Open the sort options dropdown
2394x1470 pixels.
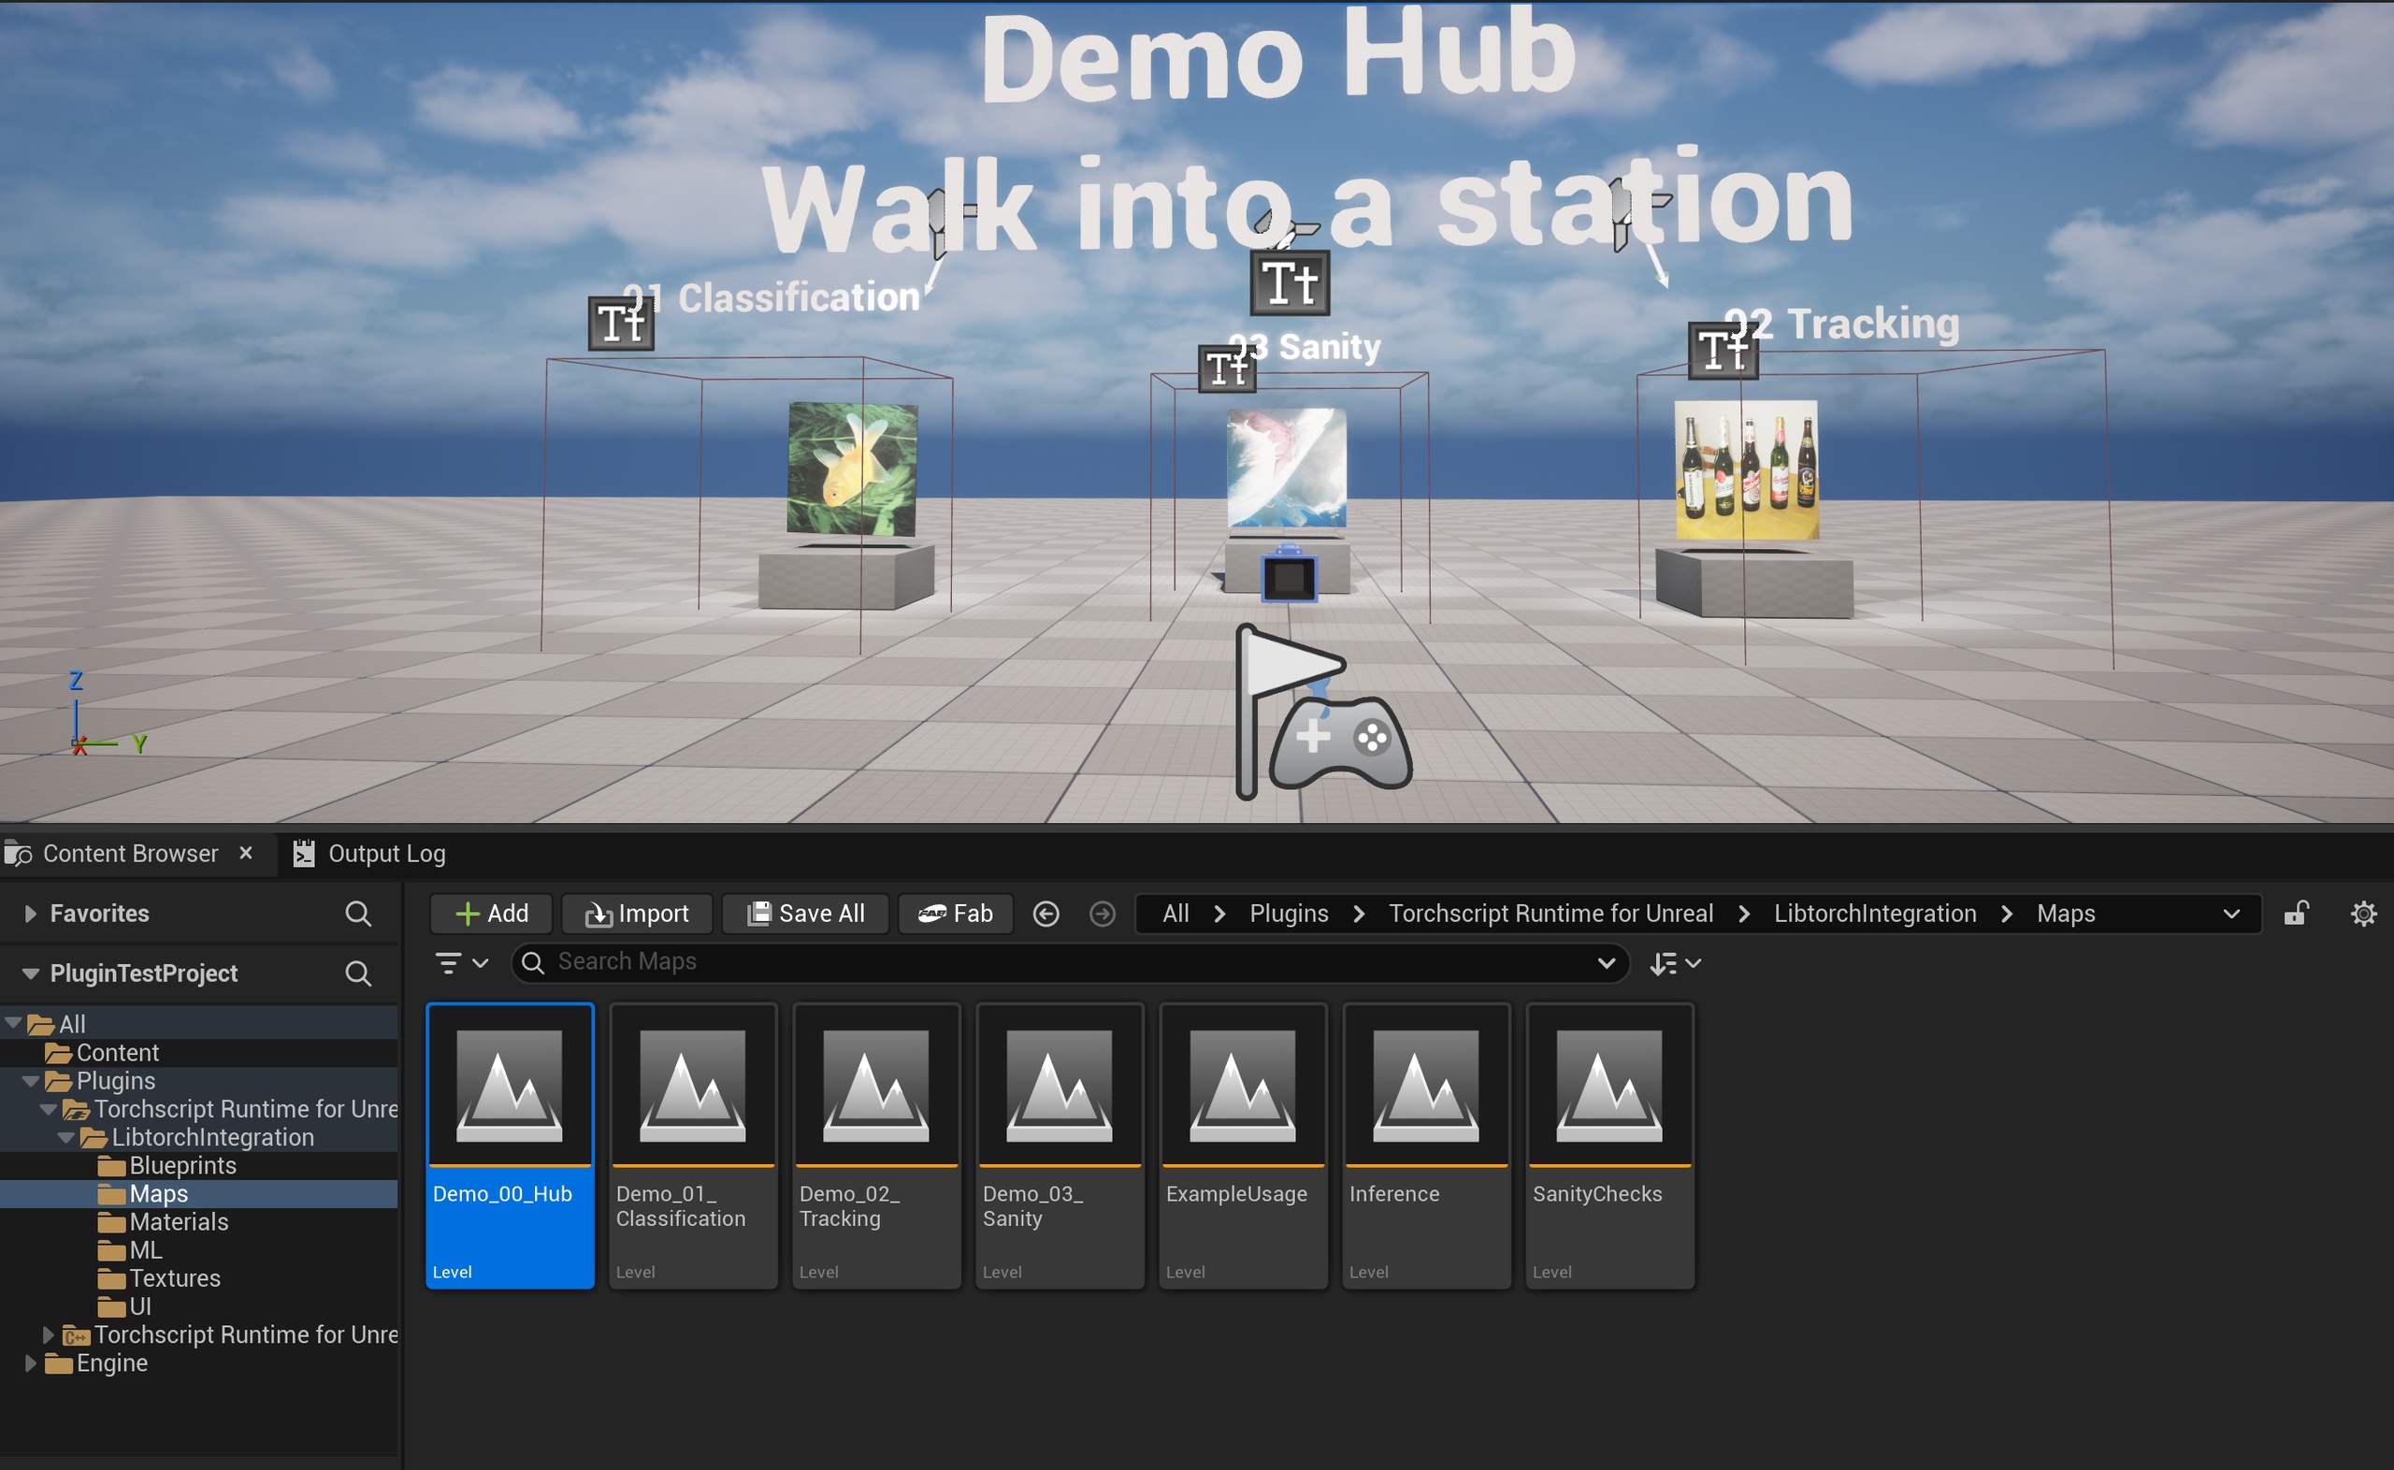point(1675,963)
